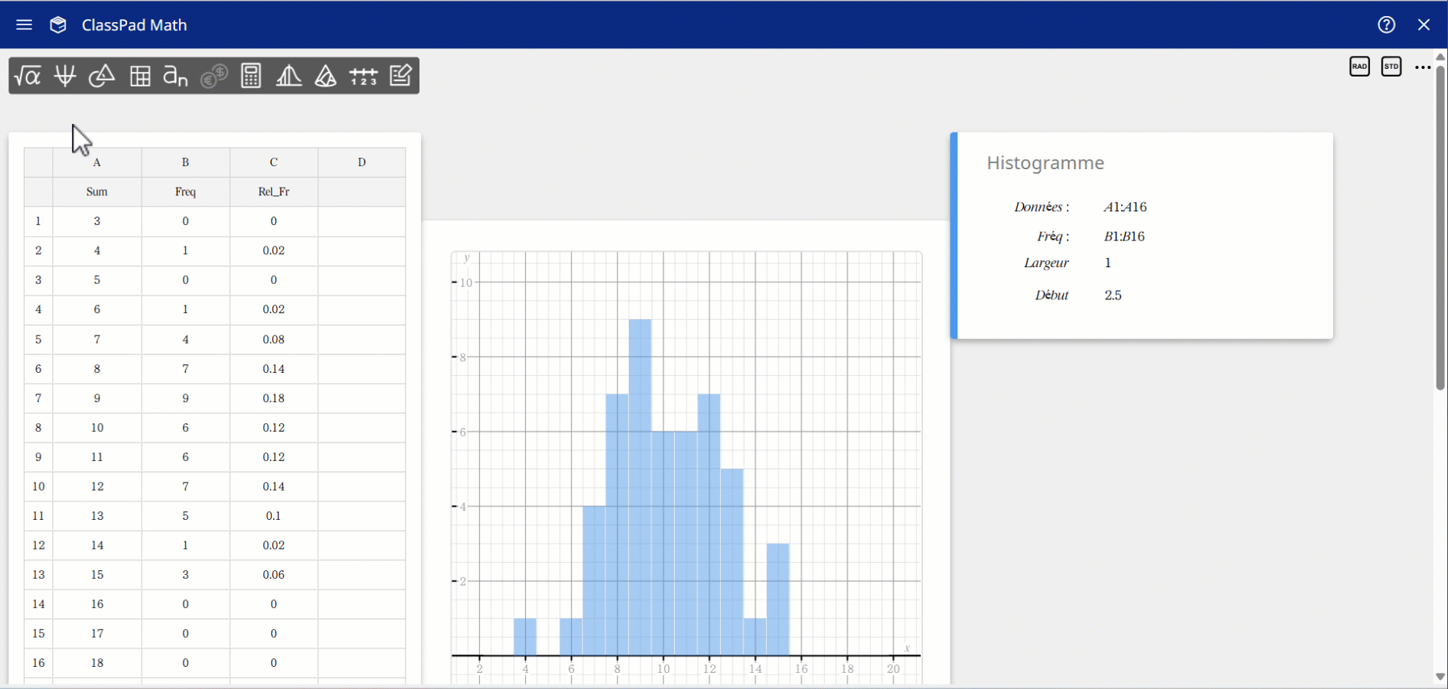Click the ClassPad Math logo icon
1448x689 pixels.
(58, 24)
